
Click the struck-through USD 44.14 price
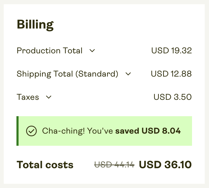(114, 165)
